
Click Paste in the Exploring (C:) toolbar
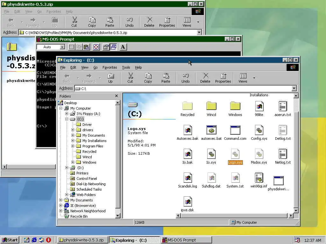click(x=166, y=78)
